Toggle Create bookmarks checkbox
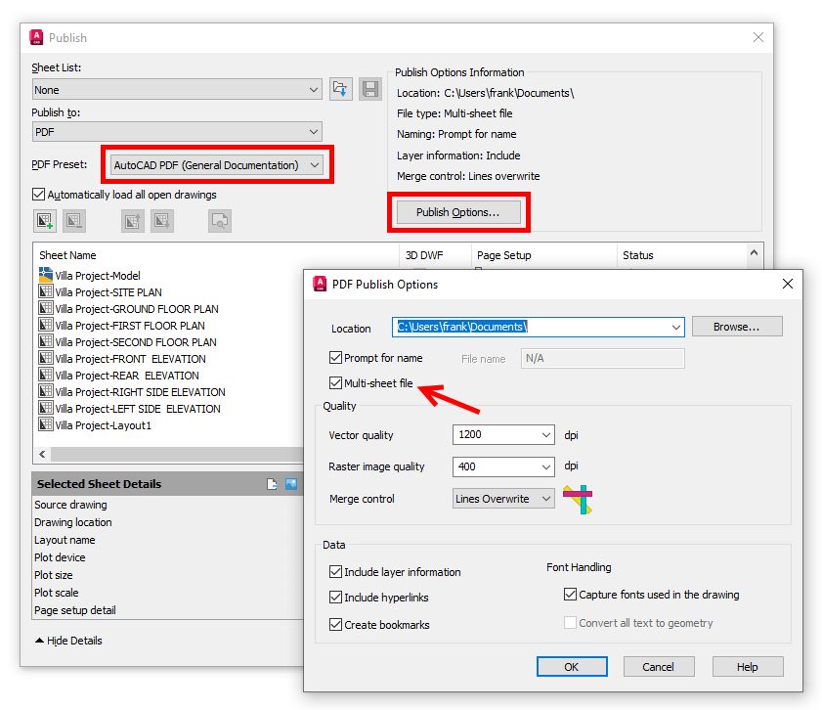 [x=335, y=625]
